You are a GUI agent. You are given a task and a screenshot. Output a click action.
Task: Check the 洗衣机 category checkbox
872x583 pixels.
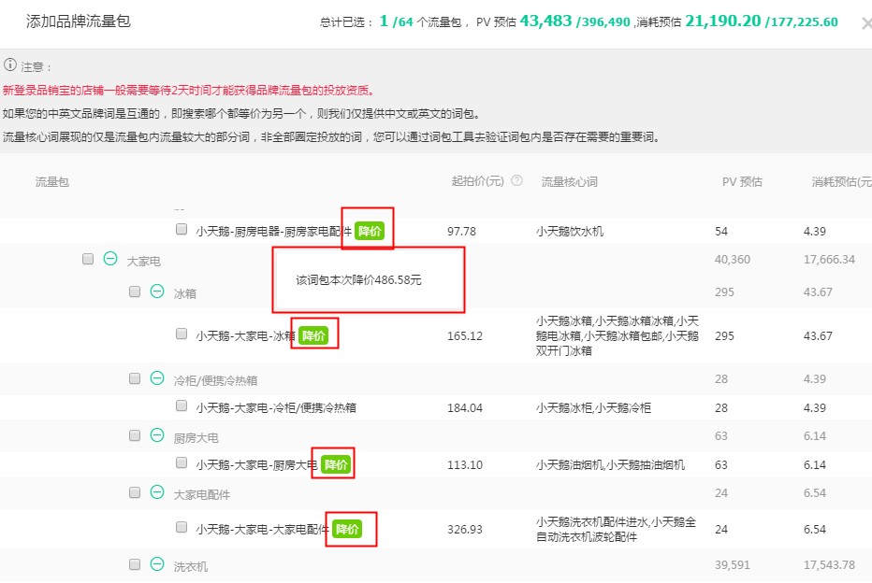[x=135, y=564]
